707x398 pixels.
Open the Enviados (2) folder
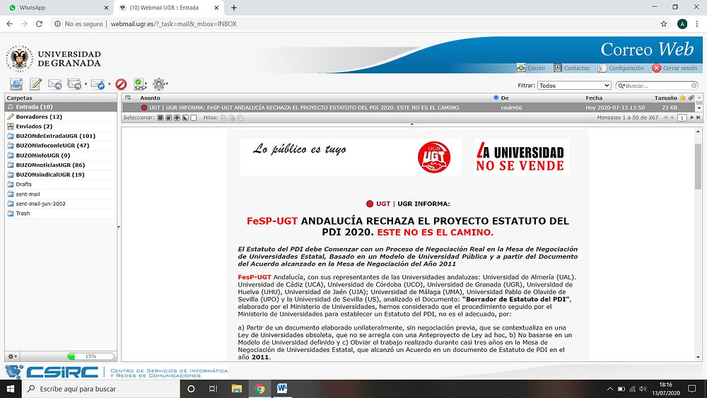[61, 127]
